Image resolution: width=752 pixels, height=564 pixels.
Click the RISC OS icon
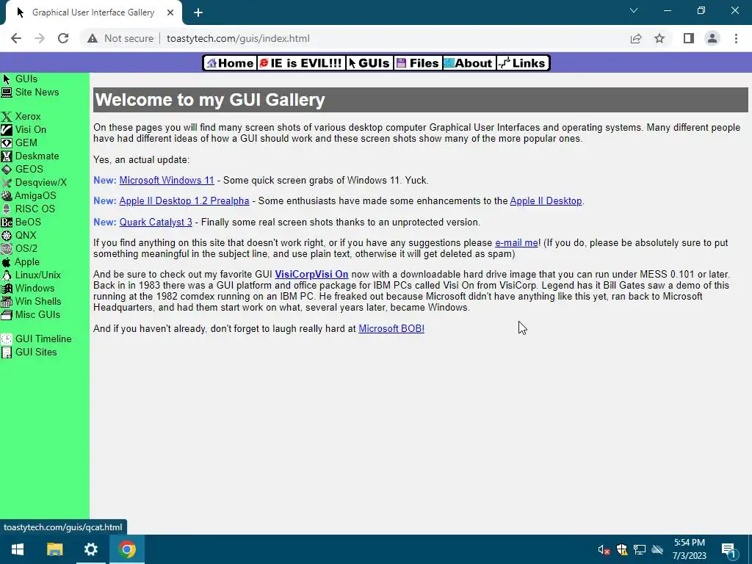point(6,209)
